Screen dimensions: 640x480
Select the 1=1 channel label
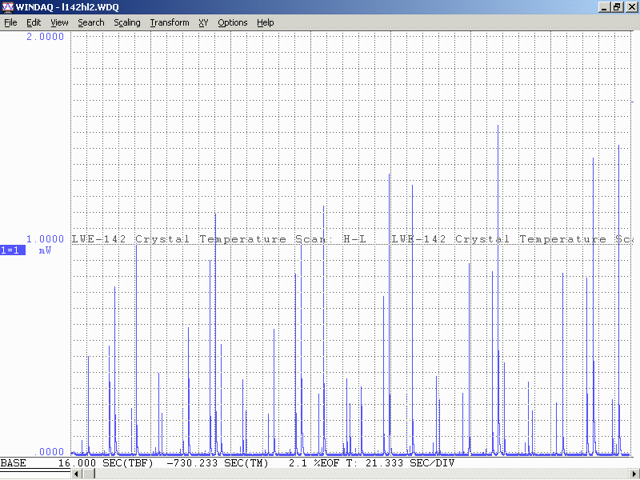pos(13,250)
